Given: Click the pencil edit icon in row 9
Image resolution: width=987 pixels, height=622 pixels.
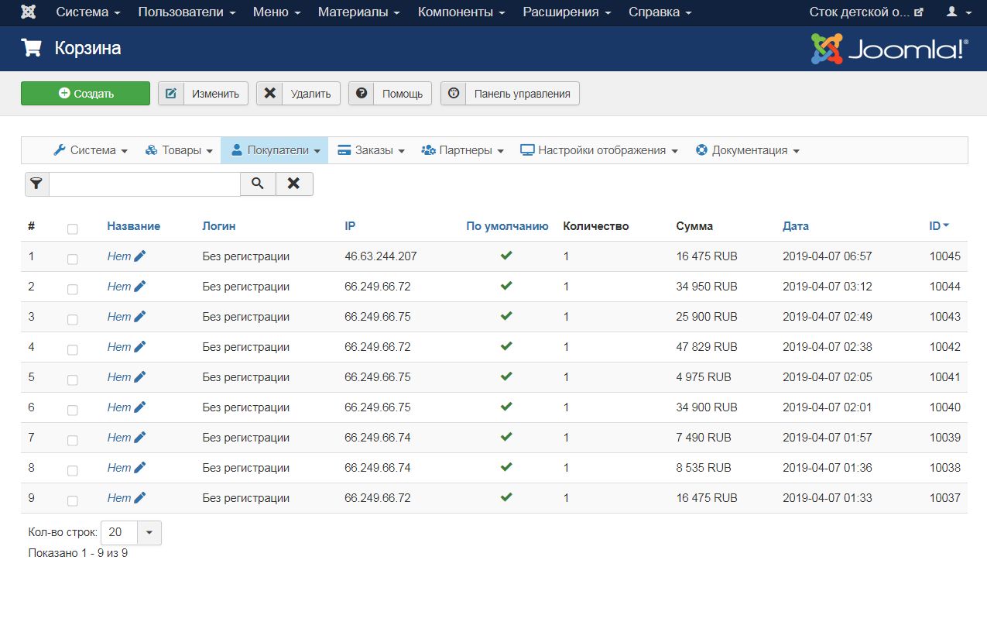Looking at the screenshot, I should click(139, 498).
